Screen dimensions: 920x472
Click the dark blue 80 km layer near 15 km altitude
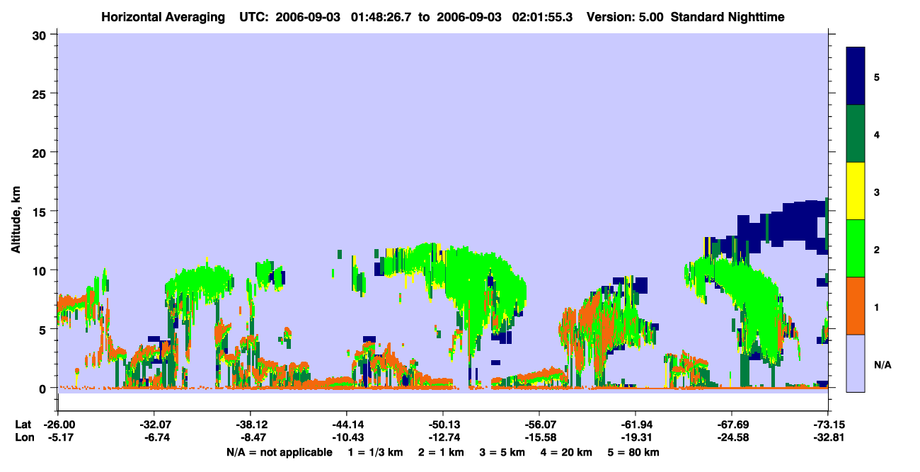click(793, 221)
